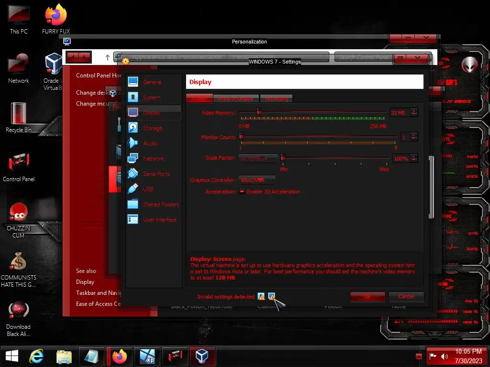Switch to the Screen tab

[200, 98]
